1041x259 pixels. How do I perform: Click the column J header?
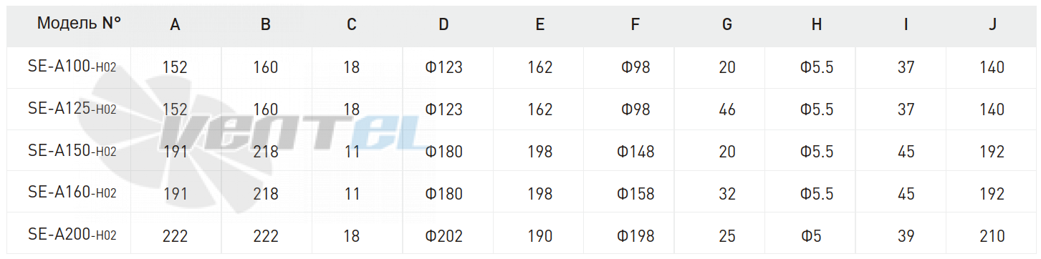pyautogui.click(x=992, y=24)
